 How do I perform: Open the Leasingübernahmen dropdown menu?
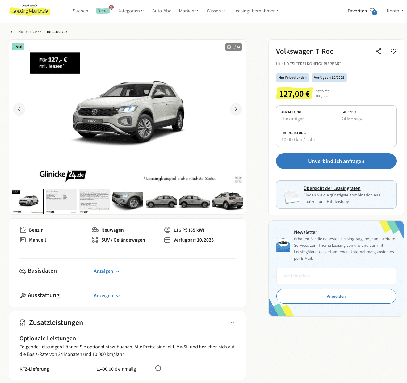click(257, 11)
